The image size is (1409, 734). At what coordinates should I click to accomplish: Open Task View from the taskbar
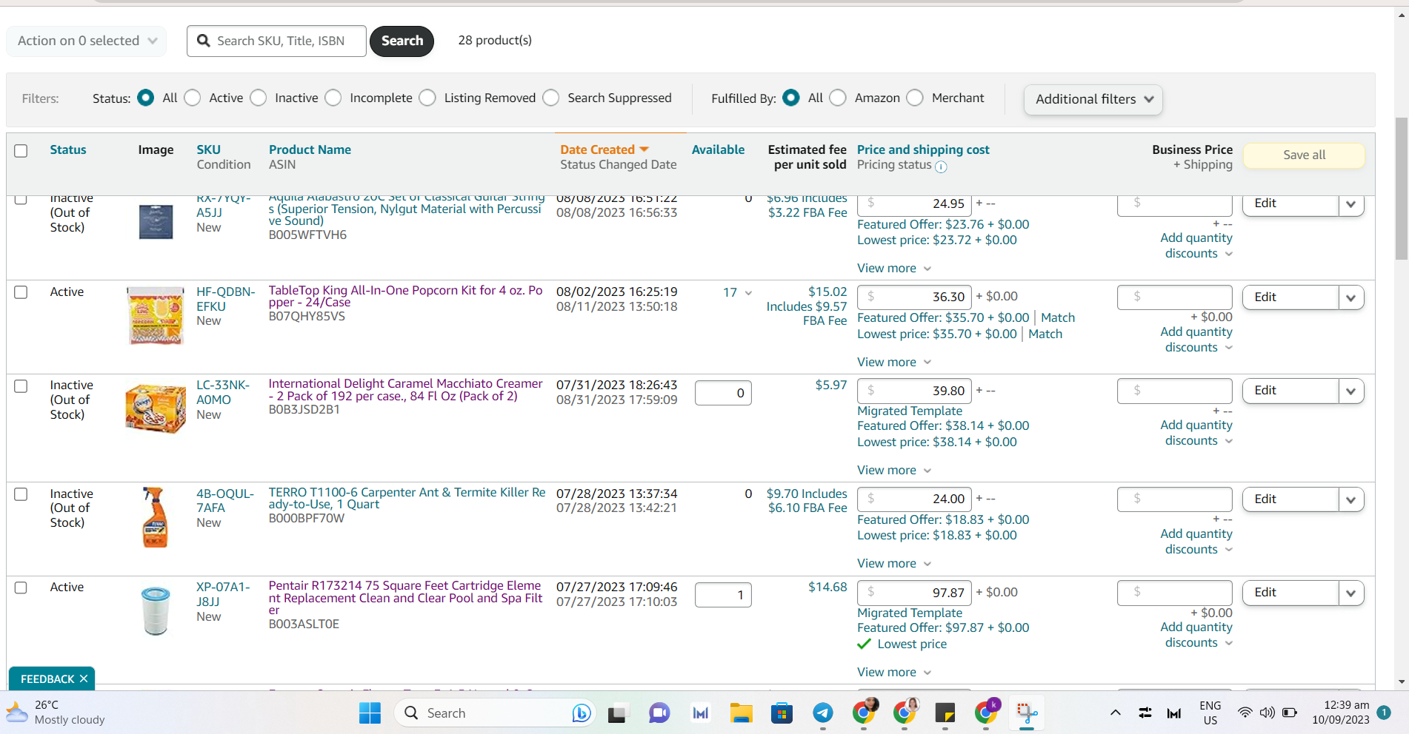pyautogui.click(x=617, y=713)
